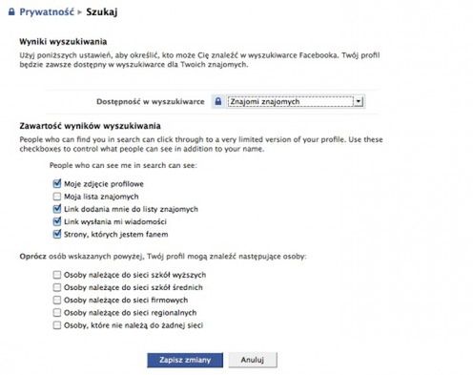Click the lock icon beside Prywatność heading
This screenshot has height=375, width=473.
[x=11, y=12]
